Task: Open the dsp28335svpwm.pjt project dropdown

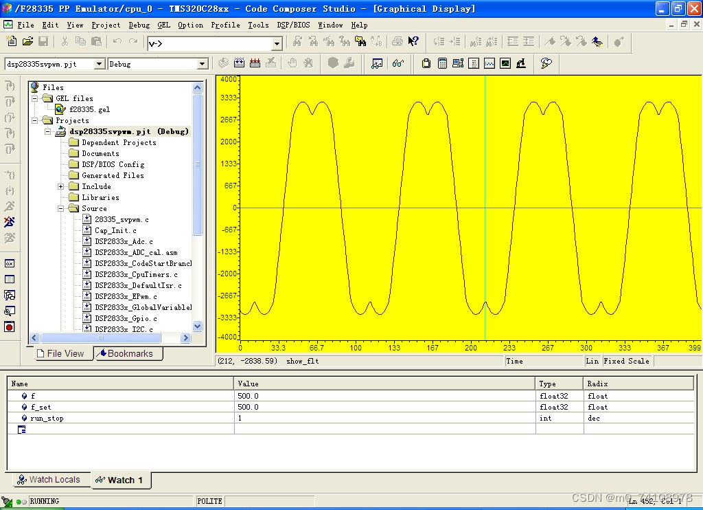Action: (x=99, y=64)
